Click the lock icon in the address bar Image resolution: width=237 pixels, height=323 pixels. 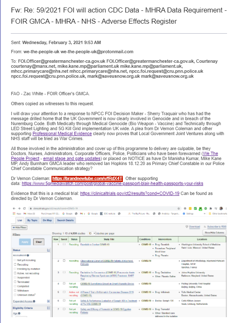(x=30, y=208)
